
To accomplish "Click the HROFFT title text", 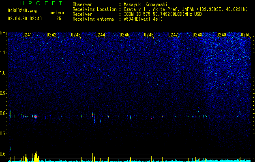I will pos(42,3).
